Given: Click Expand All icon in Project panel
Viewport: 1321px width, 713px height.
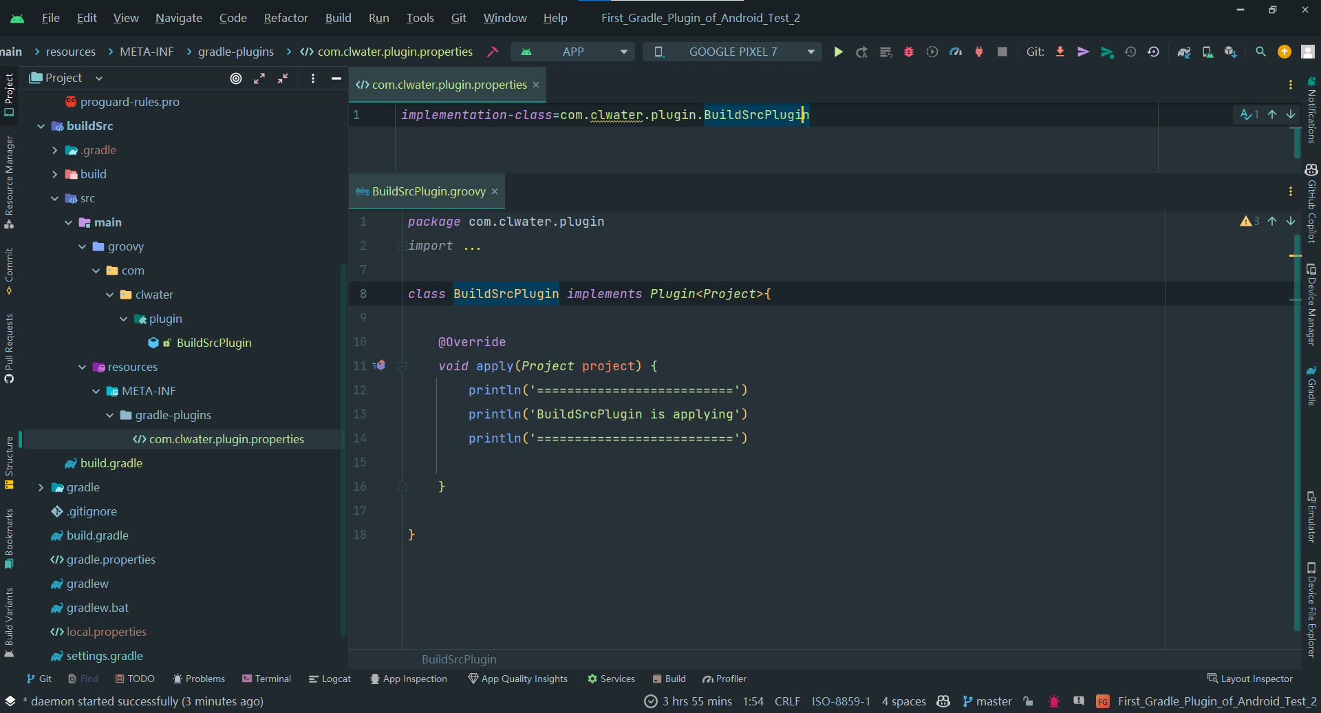Looking at the screenshot, I should tap(259, 78).
